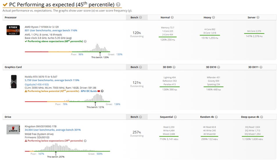Open help icon next to Processor Bench
Viewport: 279px width, 162px height.
click(x=141, y=17)
